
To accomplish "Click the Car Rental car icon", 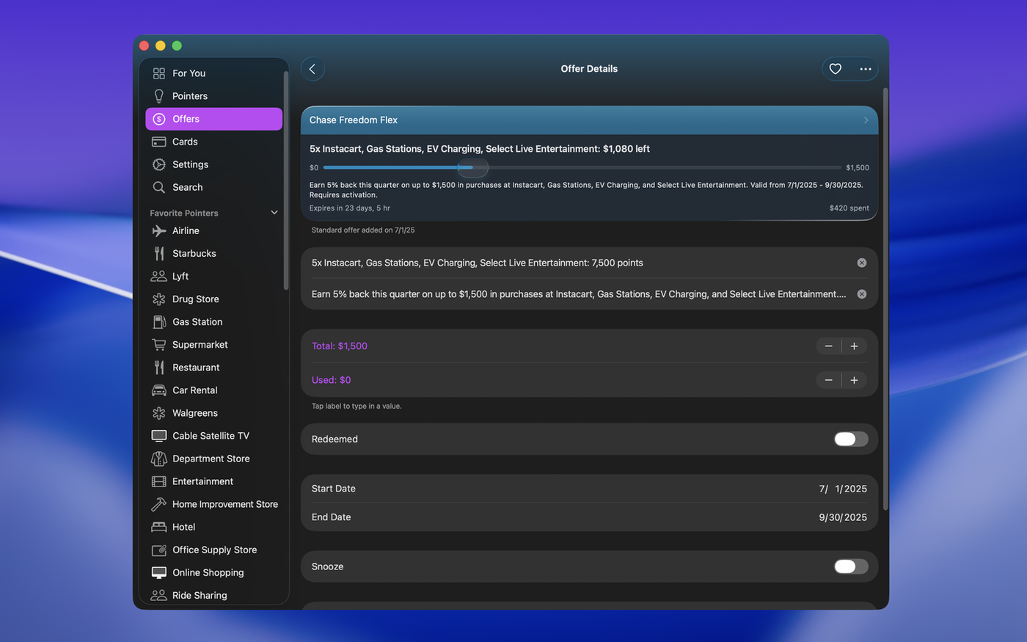I will click(158, 390).
